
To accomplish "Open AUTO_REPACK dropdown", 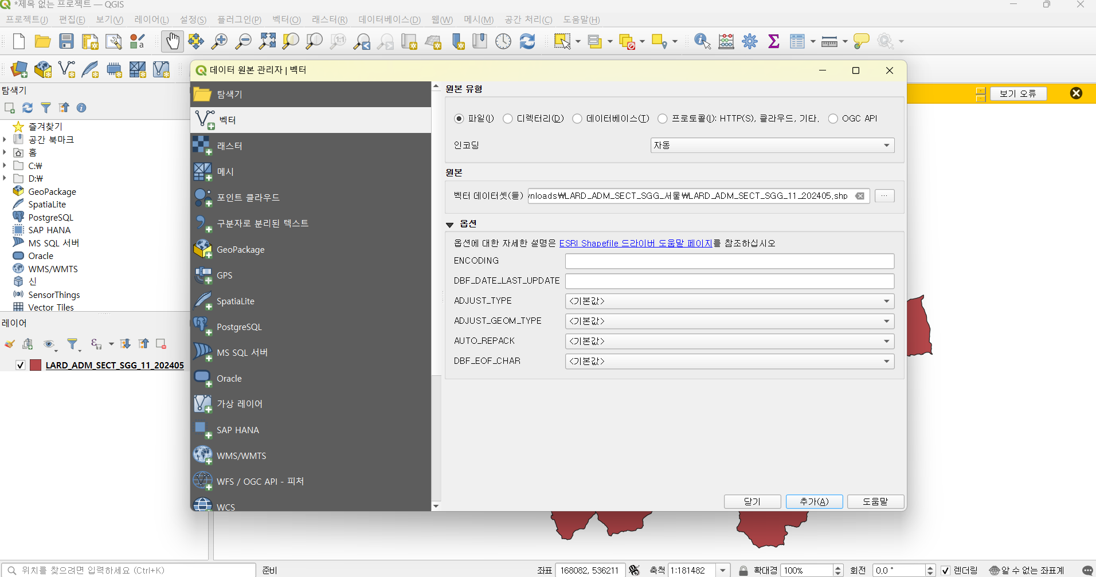I will point(729,342).
